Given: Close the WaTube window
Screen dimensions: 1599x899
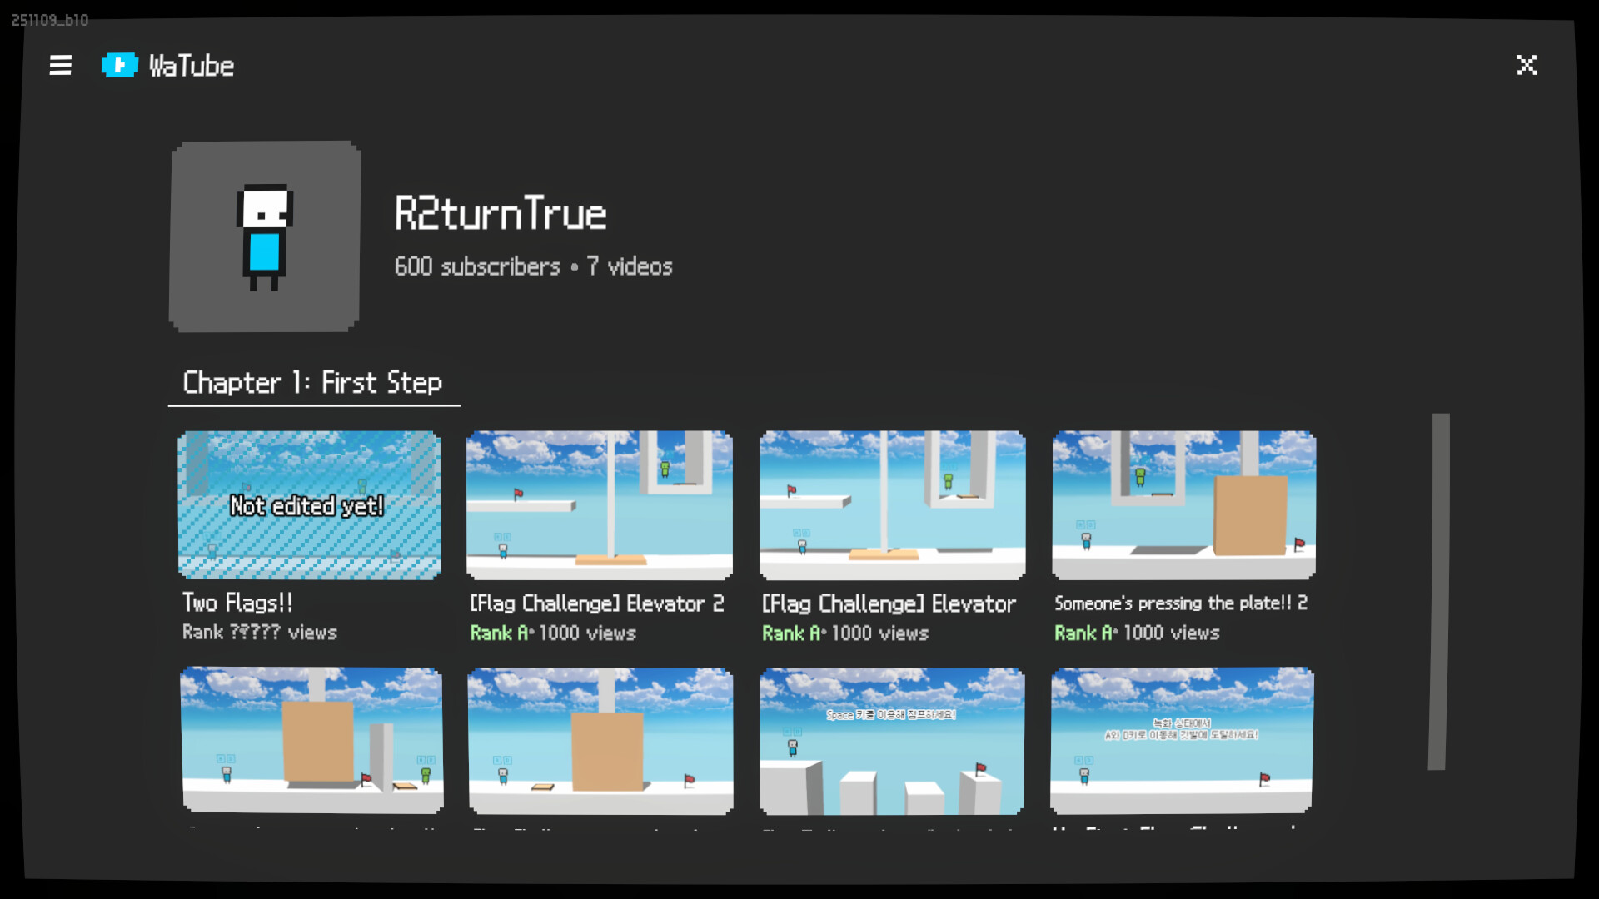Looking at the screenshot, I should click(1527, 65).
